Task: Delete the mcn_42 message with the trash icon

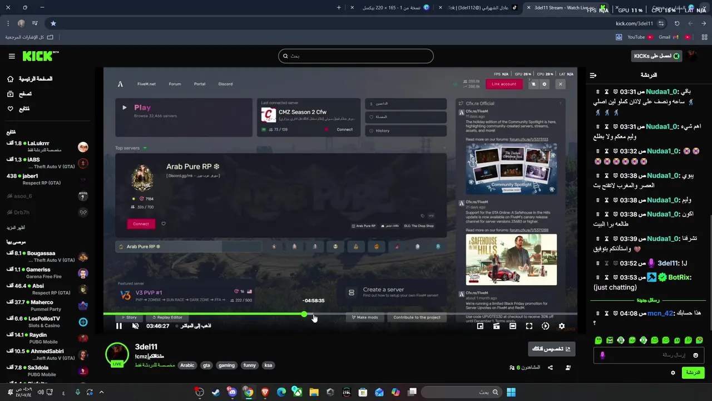Action: click(x=597, y=314)
